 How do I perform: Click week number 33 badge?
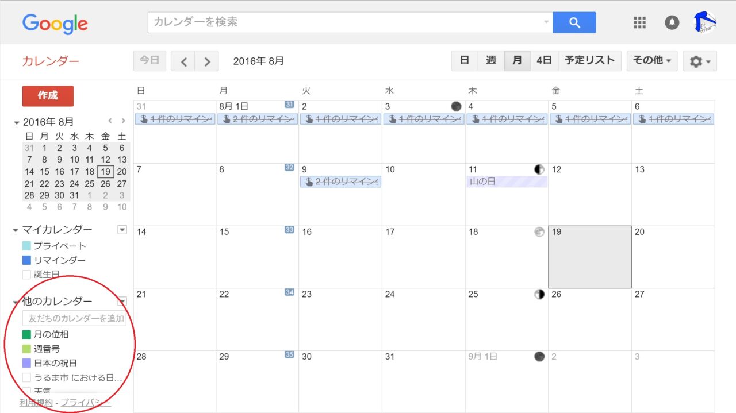[x=289, y=230]
